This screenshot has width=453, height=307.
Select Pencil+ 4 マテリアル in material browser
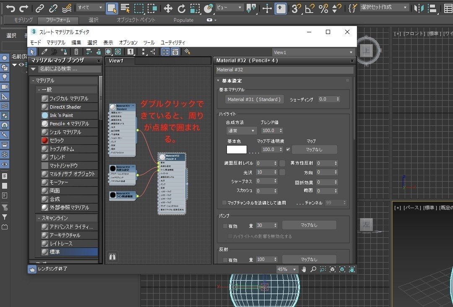(69, 124)
